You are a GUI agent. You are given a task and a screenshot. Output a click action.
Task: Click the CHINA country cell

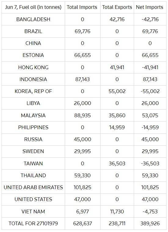coord(33,43)
